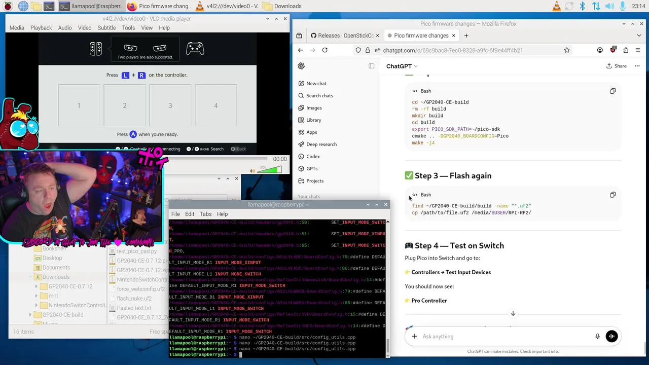
Task: Copy the cmake build Bash code block
Action: click(612, 91)
